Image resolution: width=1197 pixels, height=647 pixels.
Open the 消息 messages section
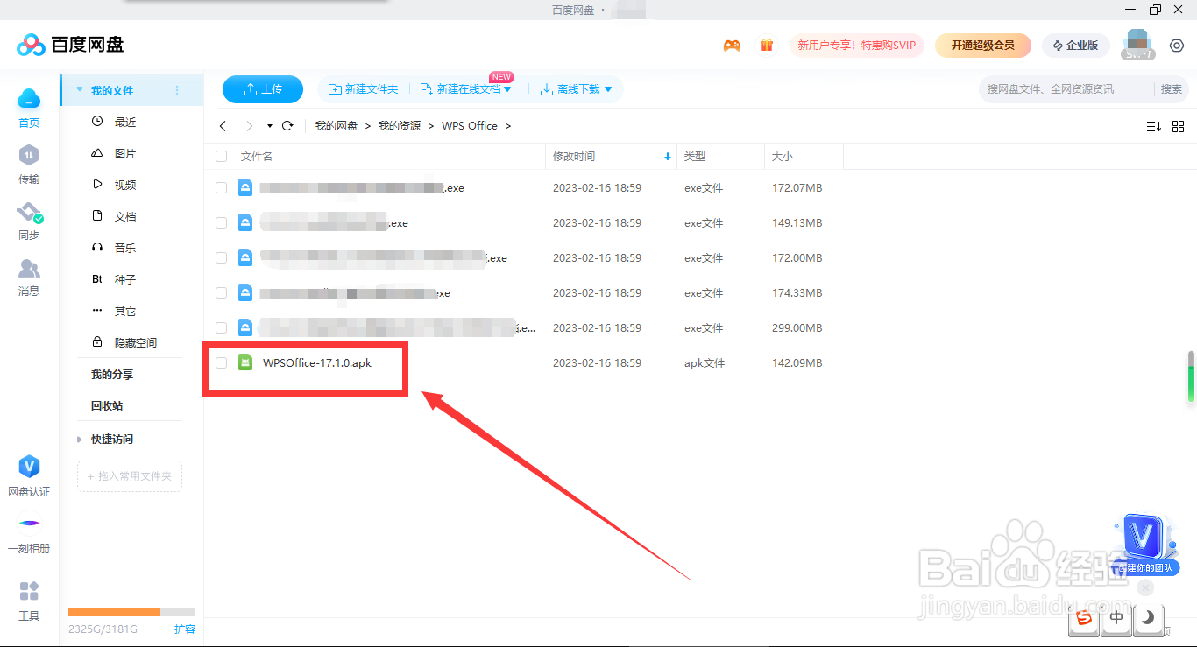click(x=29, y=277)
